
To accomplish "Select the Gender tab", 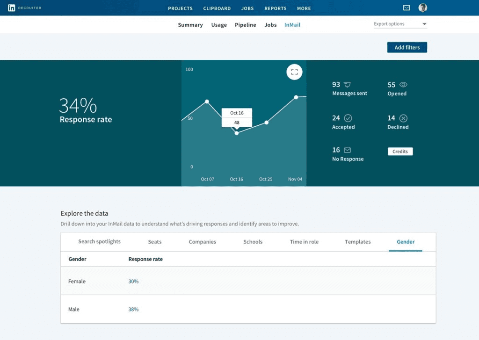I will (406, 242).
